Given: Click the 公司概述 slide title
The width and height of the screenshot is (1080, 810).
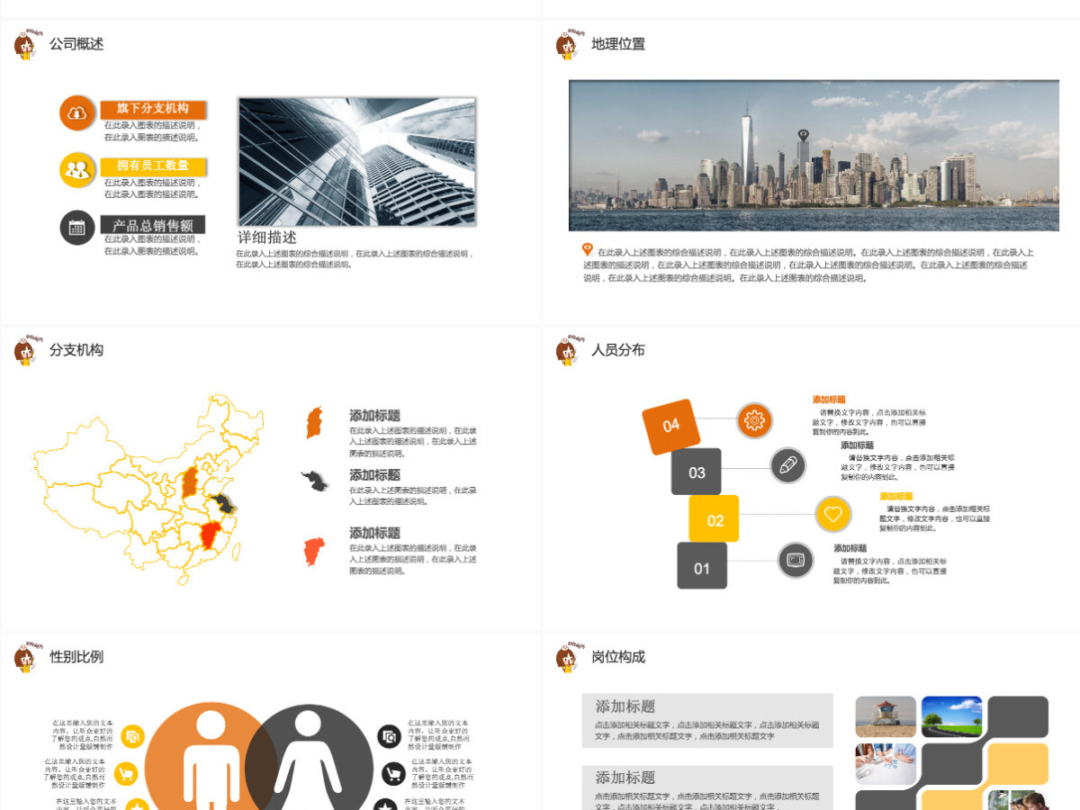Looking at the screenshot, I should 76,44.
